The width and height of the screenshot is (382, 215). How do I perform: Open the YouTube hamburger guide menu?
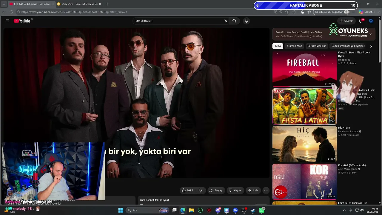7,21
